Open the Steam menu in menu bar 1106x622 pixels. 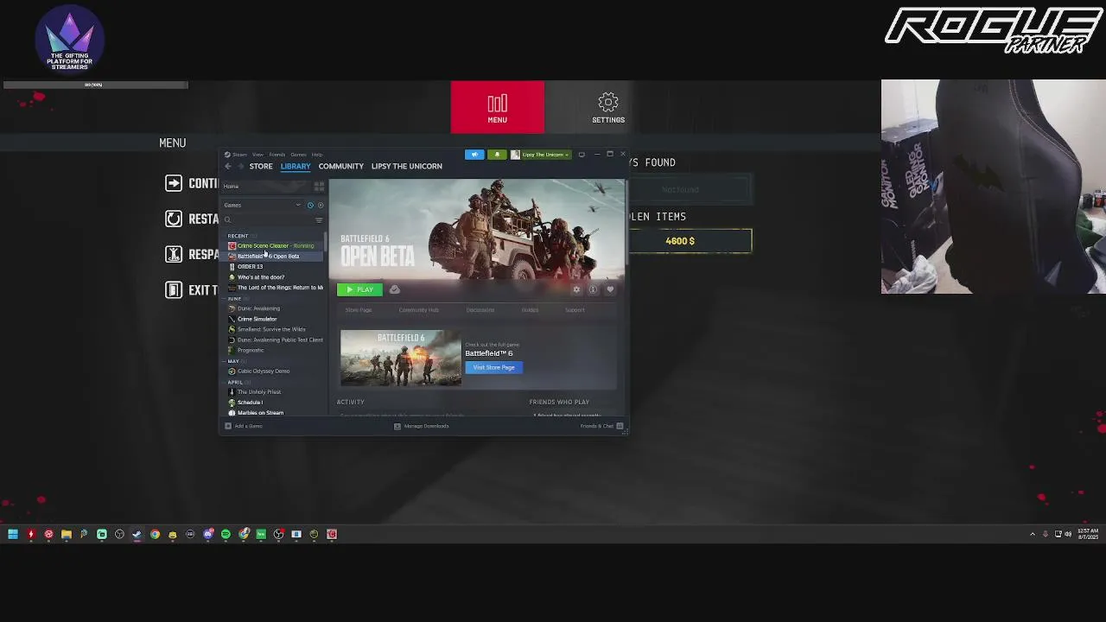click(x=239, y=155)
